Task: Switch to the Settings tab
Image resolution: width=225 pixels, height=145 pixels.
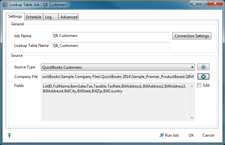Action: [15, 16]
